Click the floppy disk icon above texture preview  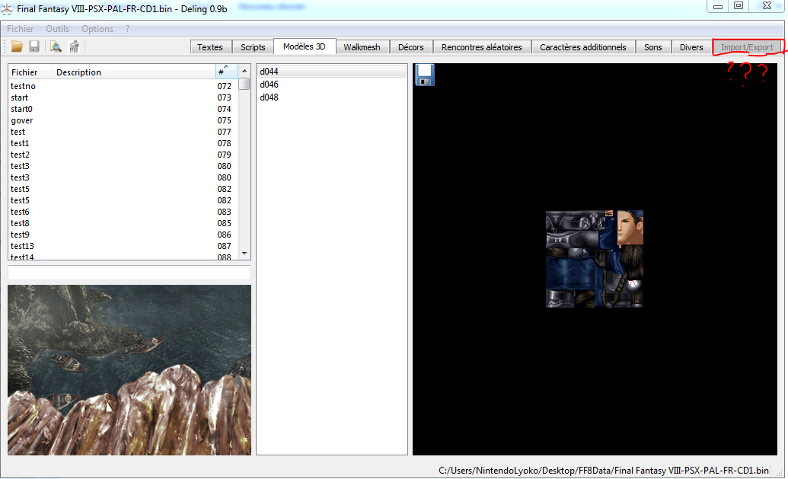pos(425,75)
